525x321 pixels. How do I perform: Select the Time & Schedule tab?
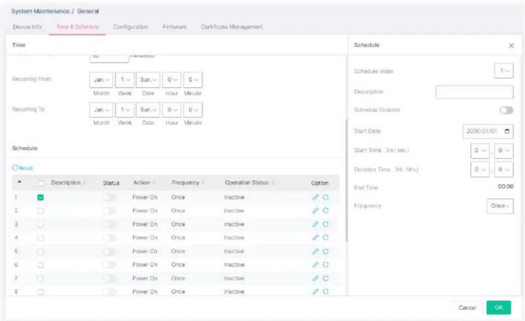tap(77, 27)
